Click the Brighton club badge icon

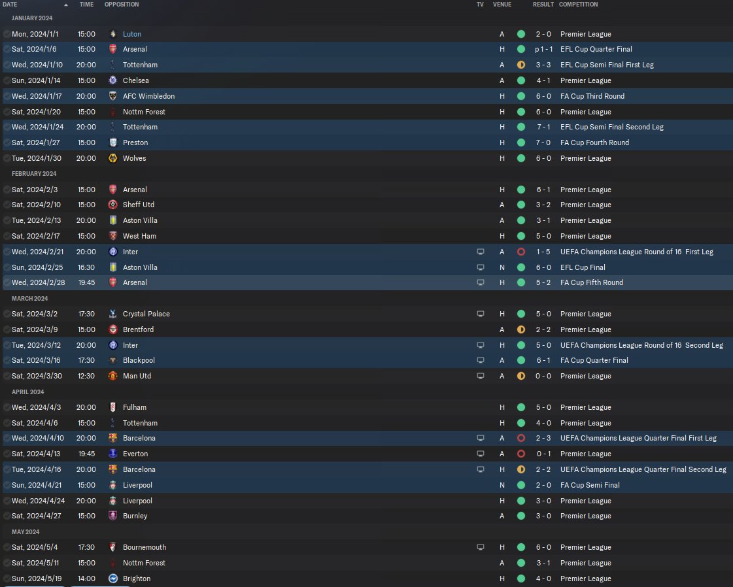(x=112, y=578)
